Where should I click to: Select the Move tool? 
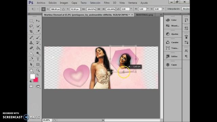[x=38, y=21]
